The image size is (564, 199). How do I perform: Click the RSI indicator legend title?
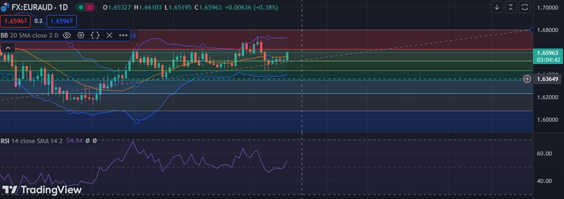coord(5,141)
